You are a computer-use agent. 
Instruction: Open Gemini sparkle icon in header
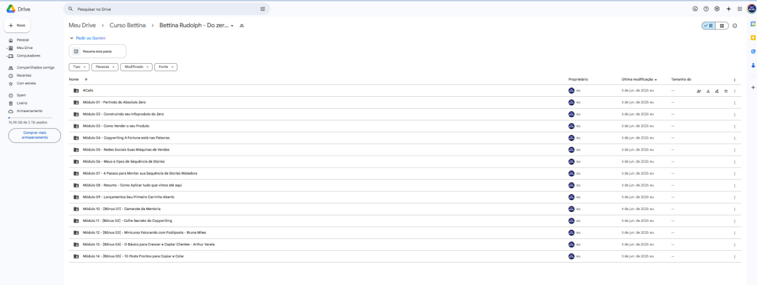[729, 9]
